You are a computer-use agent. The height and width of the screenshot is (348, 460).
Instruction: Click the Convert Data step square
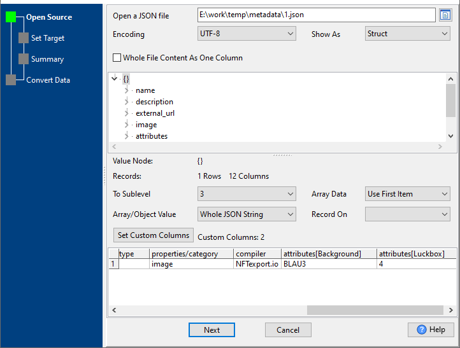point(11,80)
